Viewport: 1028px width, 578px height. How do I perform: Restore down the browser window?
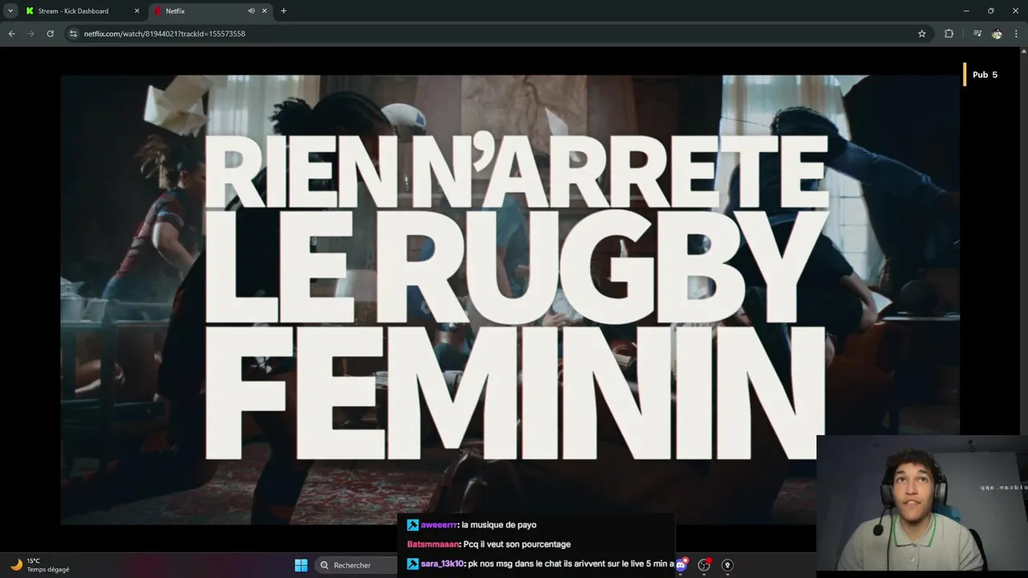[x=990, y=10]
